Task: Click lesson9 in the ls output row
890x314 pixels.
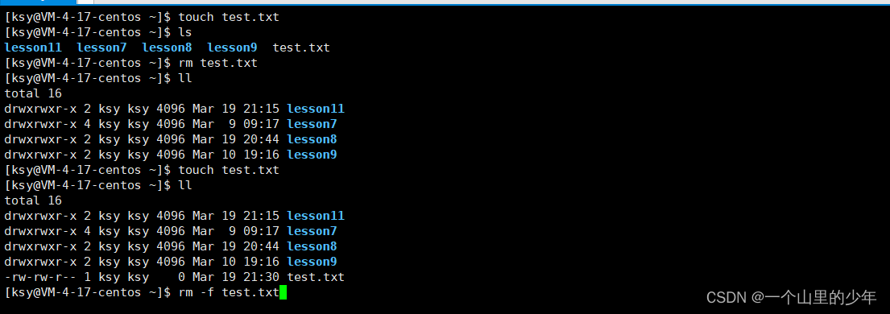Action: (232, 48)
